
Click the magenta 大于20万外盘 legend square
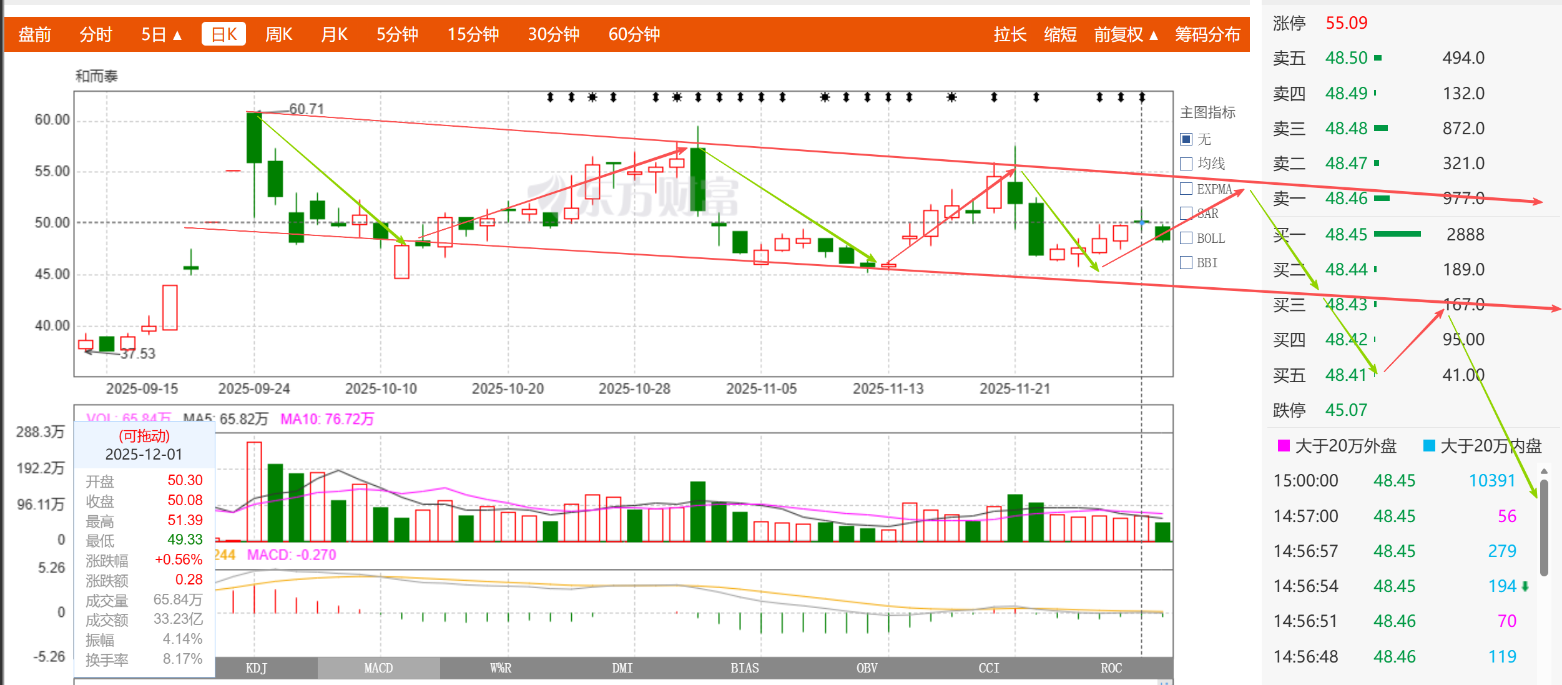coord(1284,445)
